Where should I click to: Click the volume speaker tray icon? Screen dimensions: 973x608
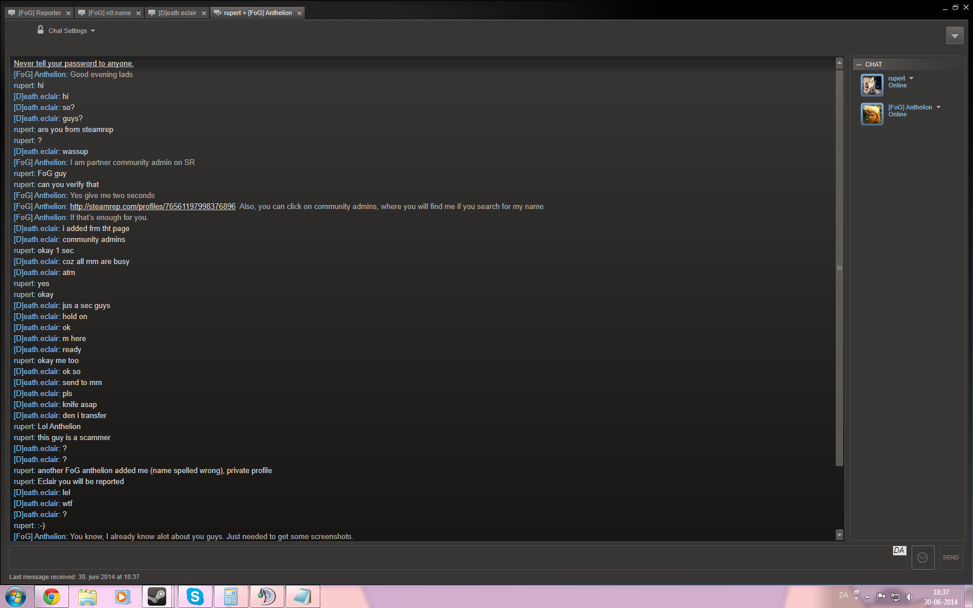pyautogui.click(x=909, y=597)
